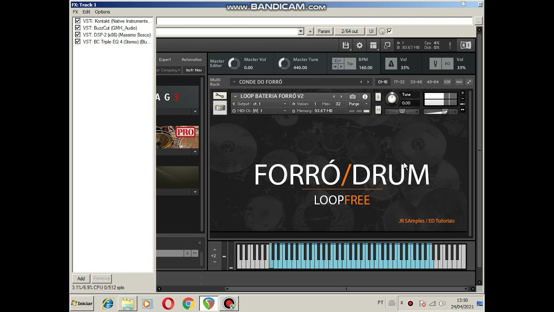Viewport: 554px width, 312px height.
Task: Select the Instr Nav tab
Action: [194, 70]
